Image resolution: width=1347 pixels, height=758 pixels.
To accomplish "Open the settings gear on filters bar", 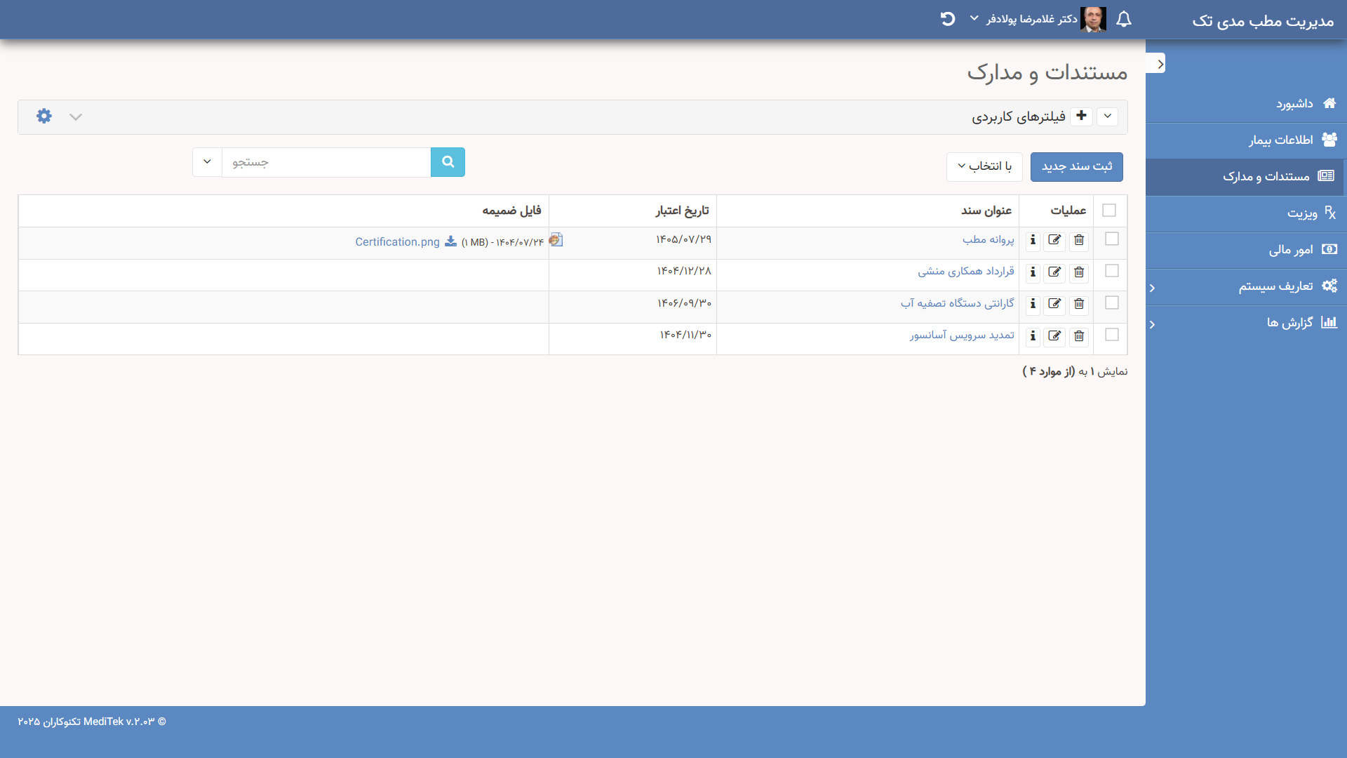I will [x=43, y=117].
